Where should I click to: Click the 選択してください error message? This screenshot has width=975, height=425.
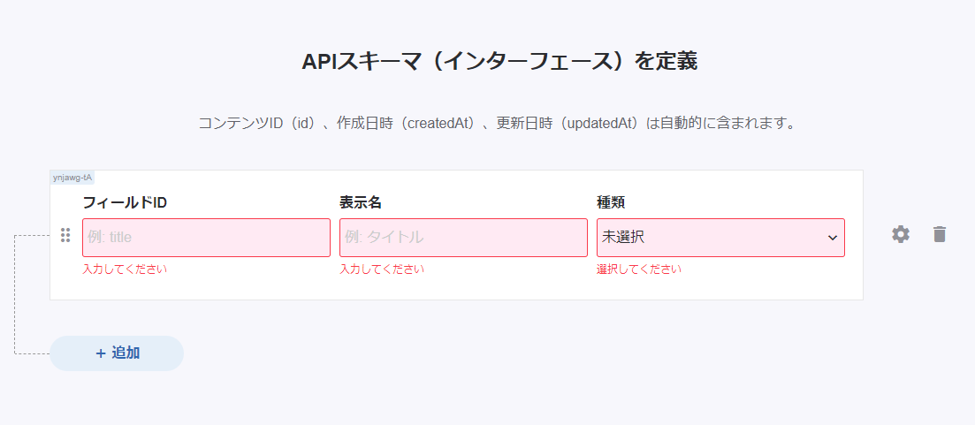click(639, 269)
